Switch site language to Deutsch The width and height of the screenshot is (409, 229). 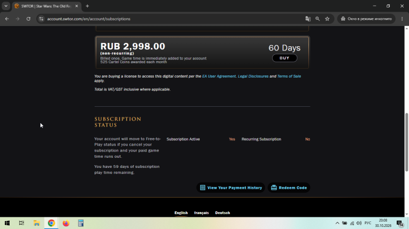coord(223,213)
